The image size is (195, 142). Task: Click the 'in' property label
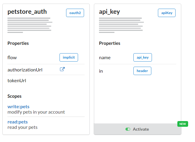(x=101, y=71)
